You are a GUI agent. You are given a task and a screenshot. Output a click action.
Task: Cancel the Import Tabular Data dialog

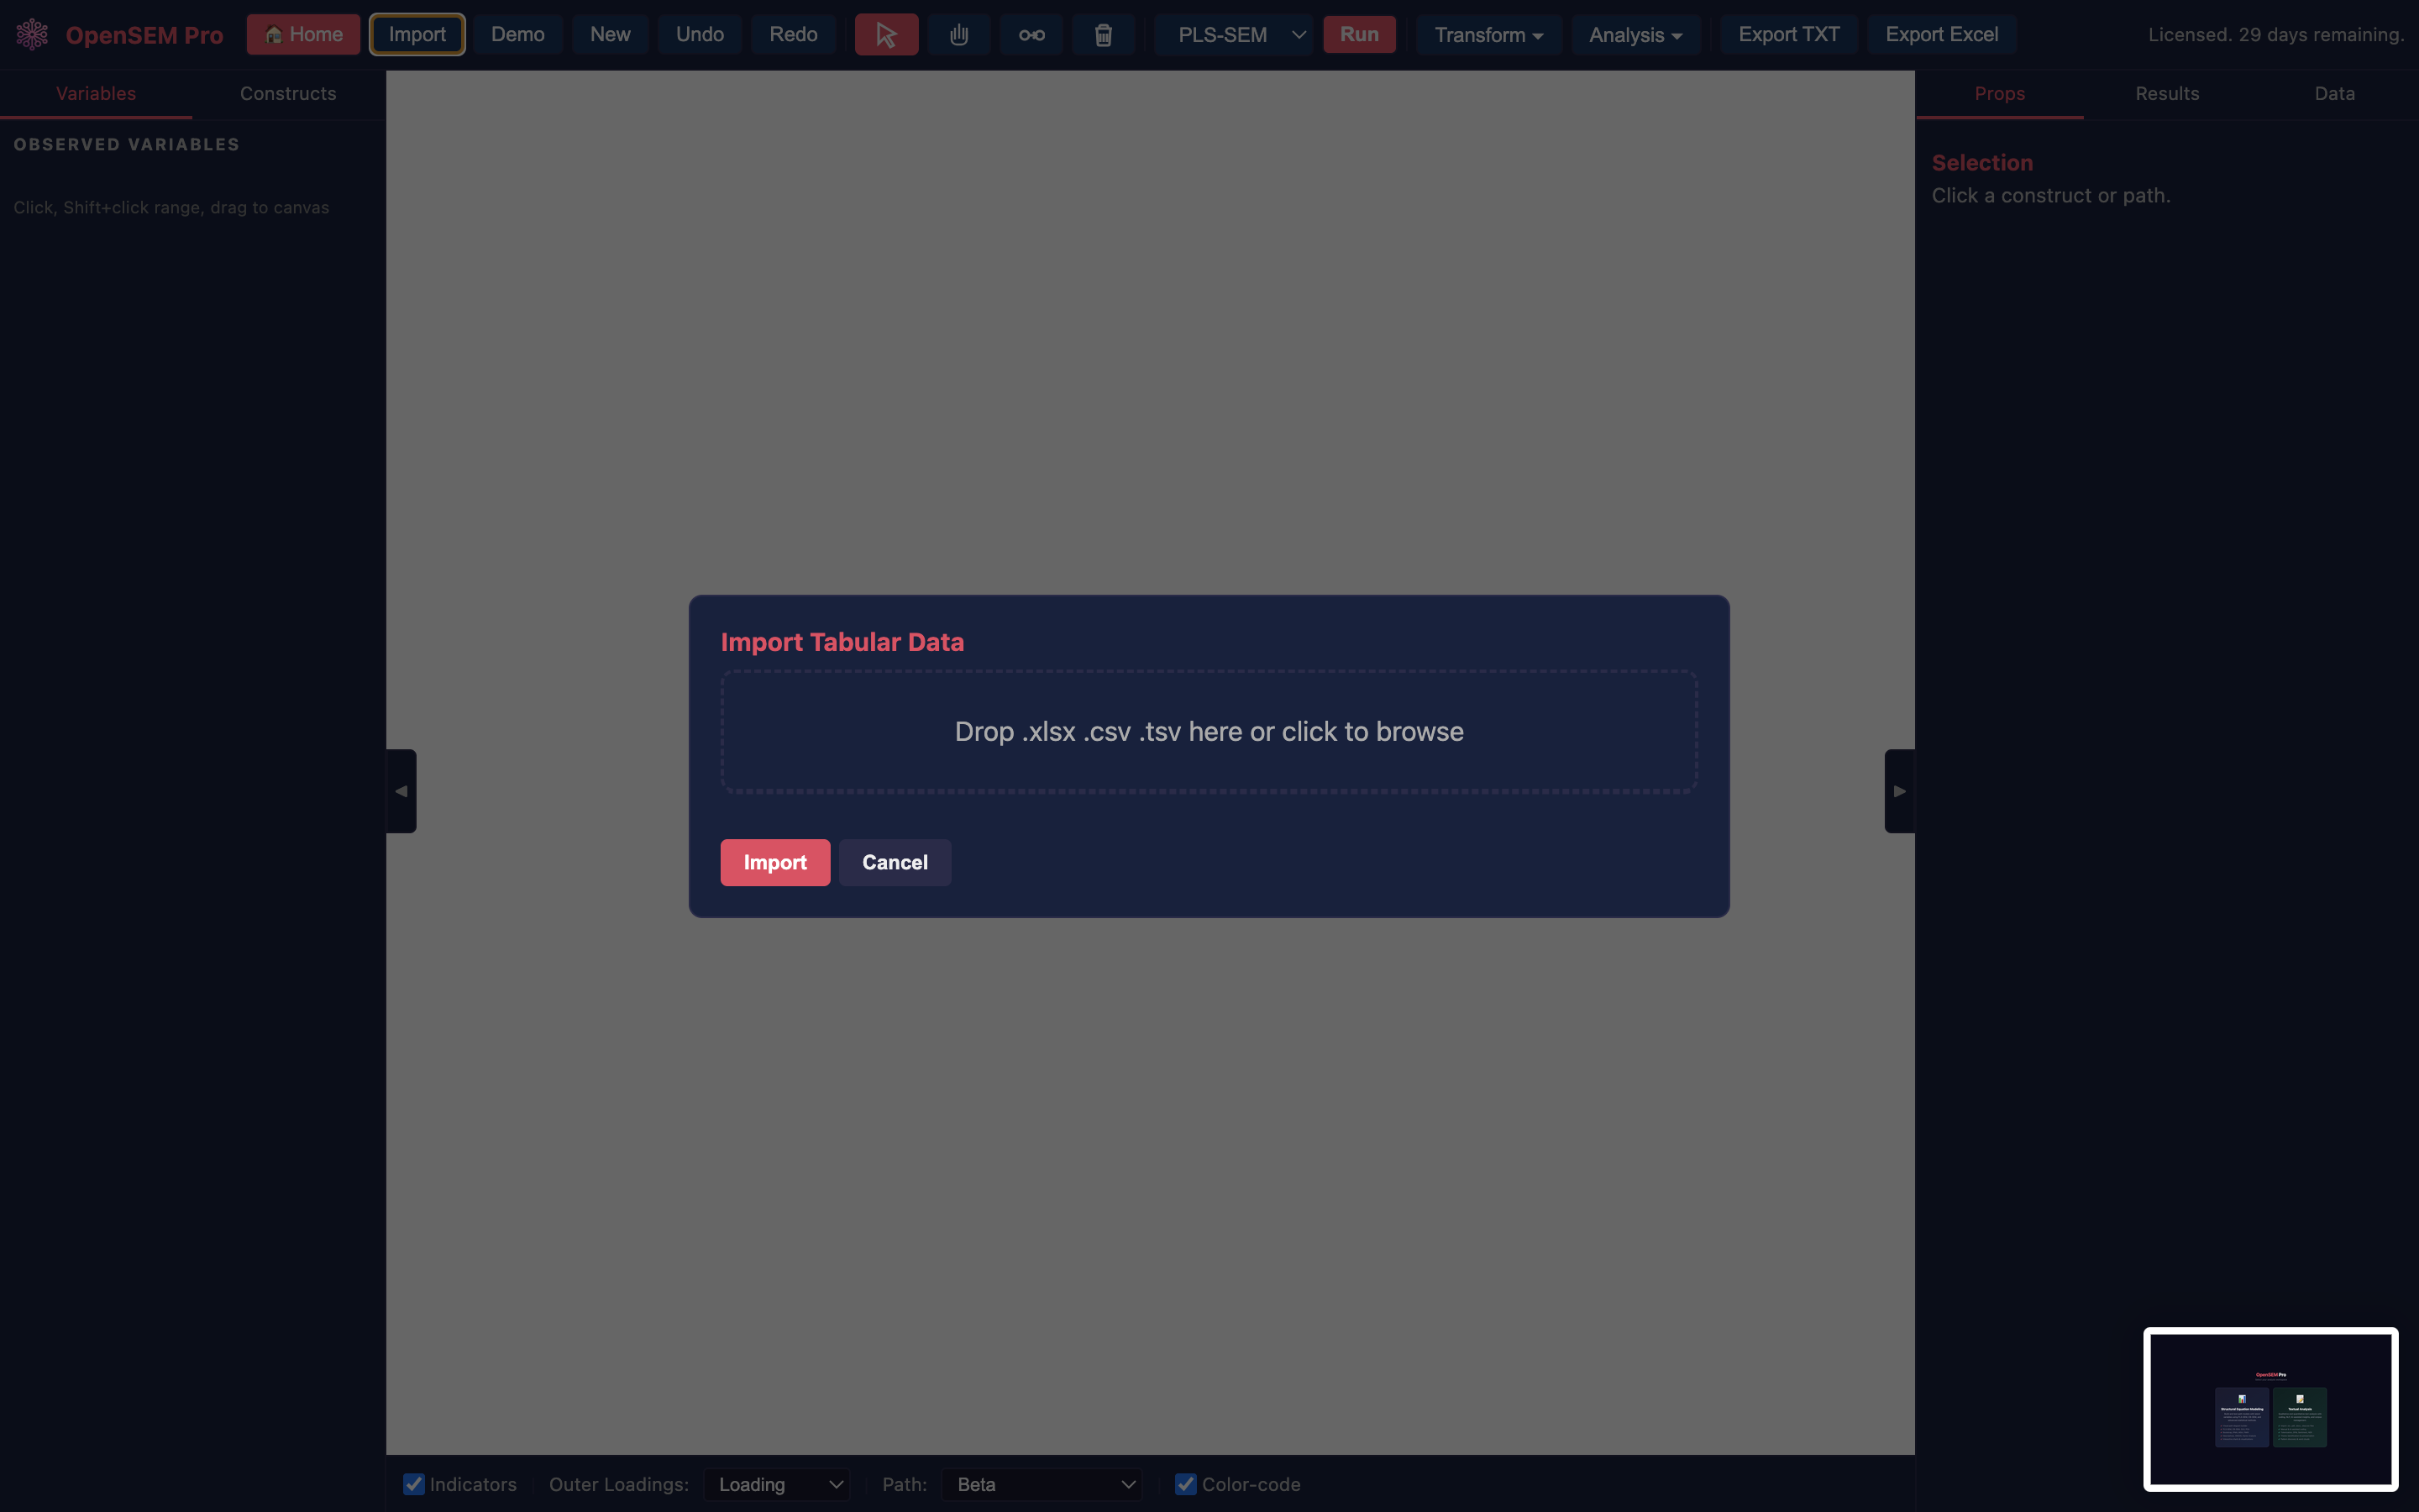coord(894,861)
